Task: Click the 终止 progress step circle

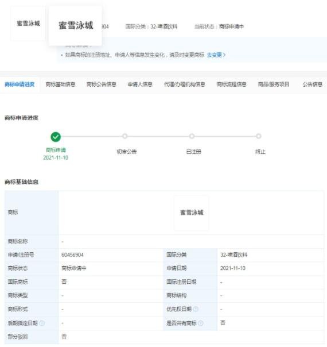Action: click(259, 136)
